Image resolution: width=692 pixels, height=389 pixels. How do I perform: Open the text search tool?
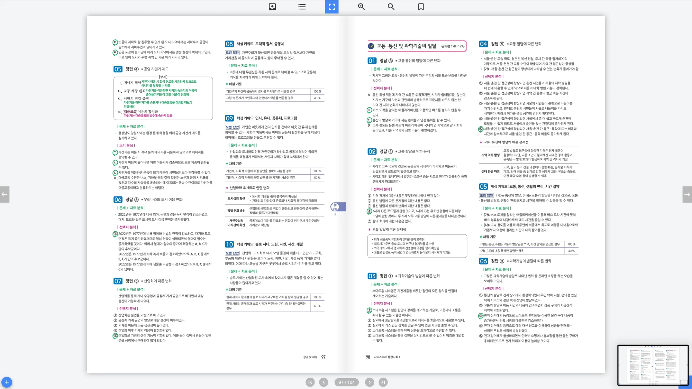[391, 7]
